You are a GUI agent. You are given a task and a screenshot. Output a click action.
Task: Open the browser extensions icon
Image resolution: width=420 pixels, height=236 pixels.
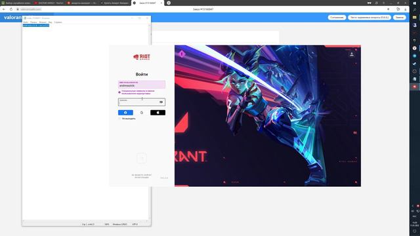398,9
